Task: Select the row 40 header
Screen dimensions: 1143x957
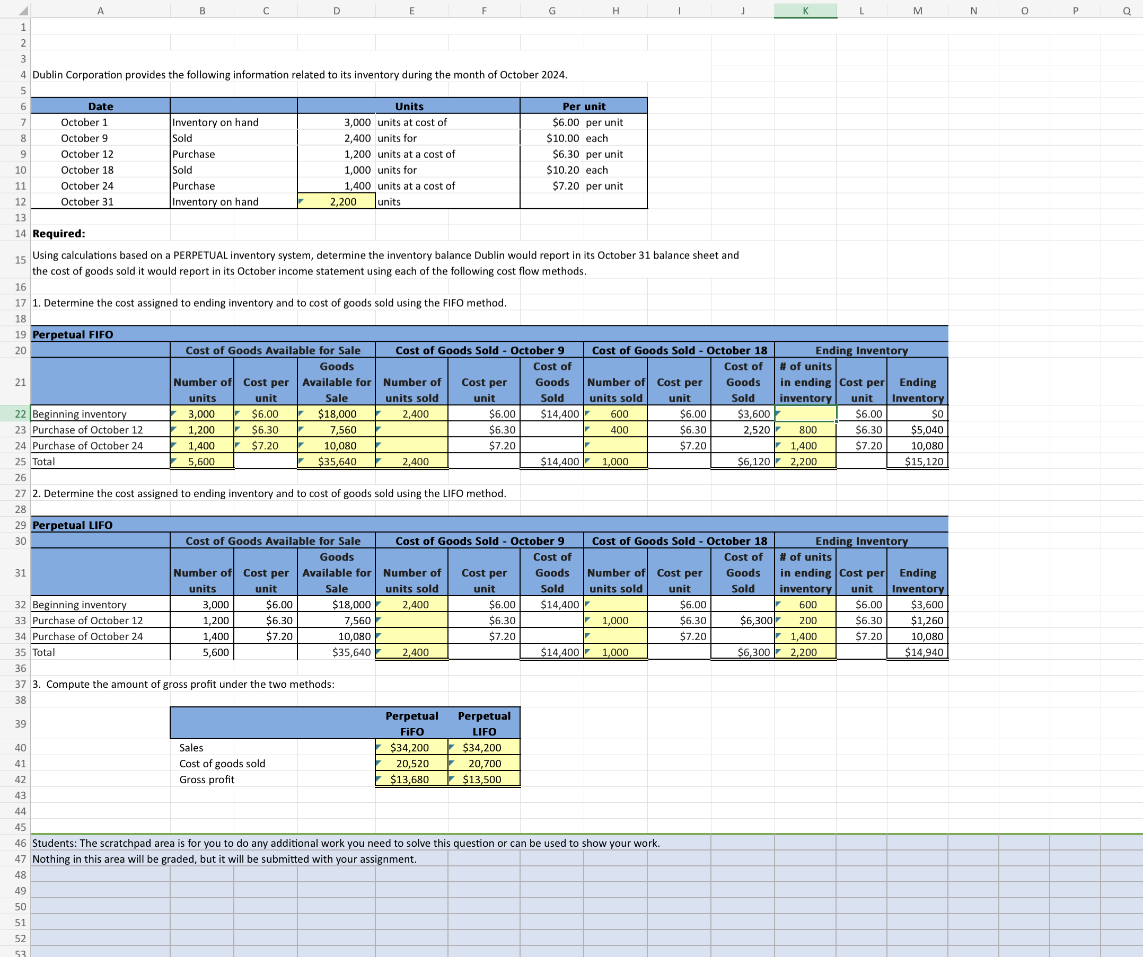Action: 20,748
